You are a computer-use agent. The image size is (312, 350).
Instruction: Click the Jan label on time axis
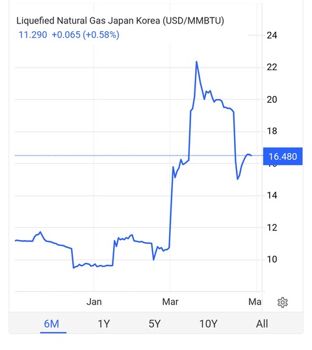[x=94, y=302]
